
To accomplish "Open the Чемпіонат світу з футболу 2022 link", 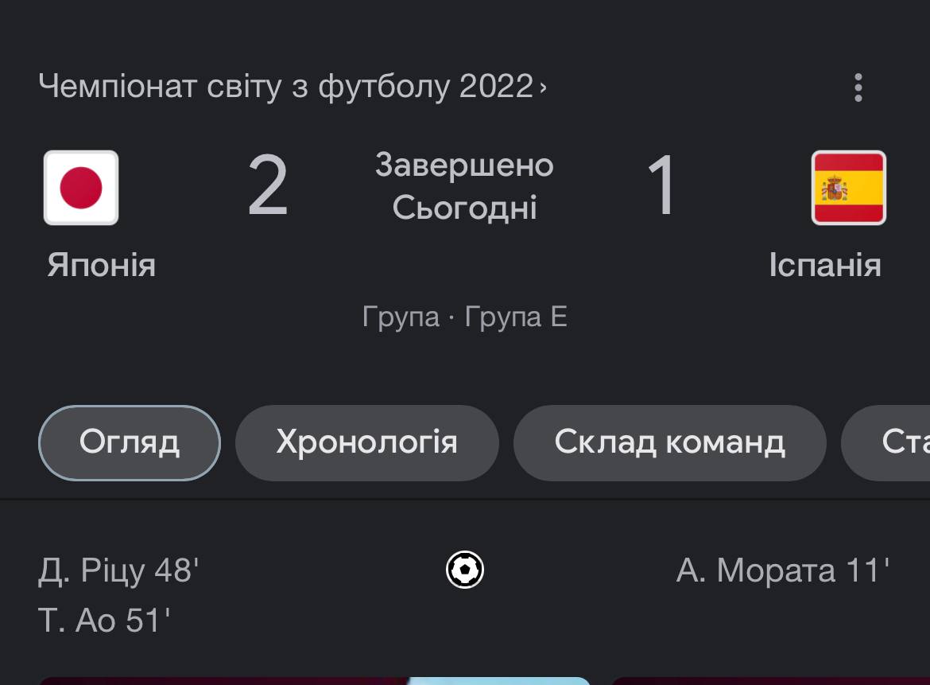I will (x=285, y=87).
